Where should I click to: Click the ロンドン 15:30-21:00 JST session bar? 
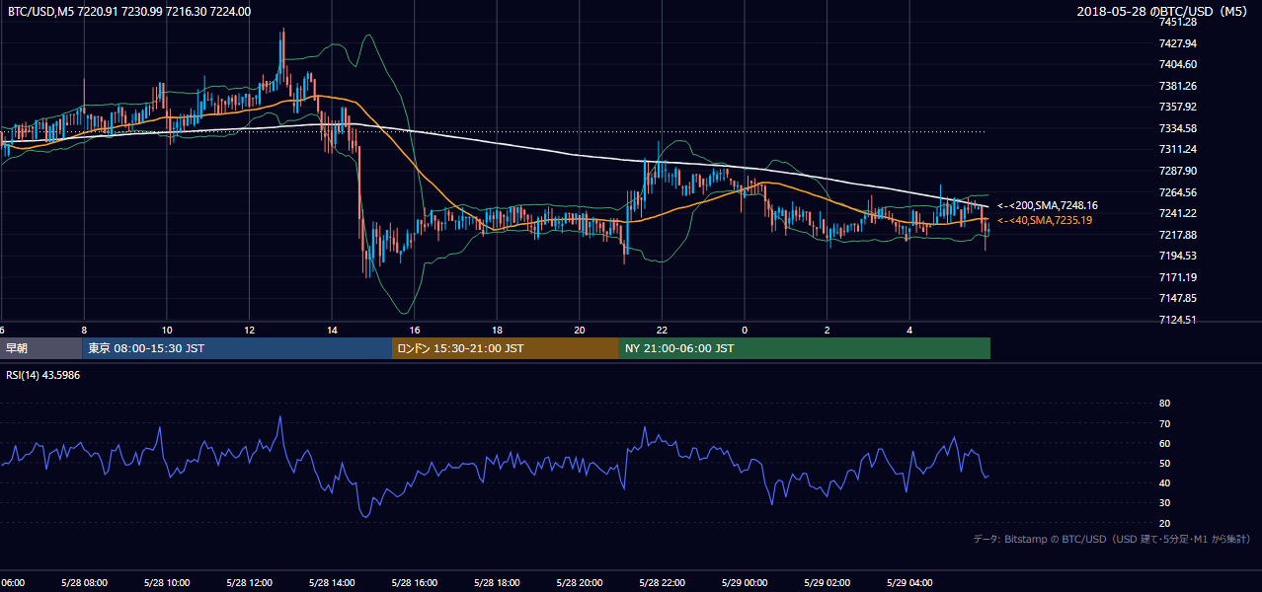[x=506, y=348]
